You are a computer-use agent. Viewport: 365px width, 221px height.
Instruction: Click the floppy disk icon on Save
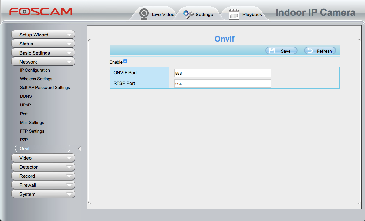pos(272,51)
